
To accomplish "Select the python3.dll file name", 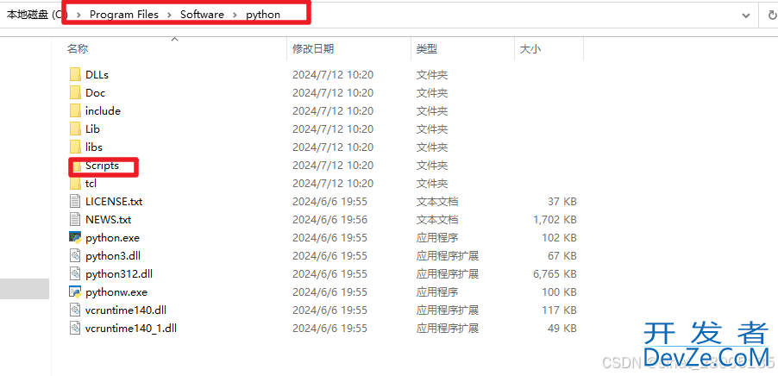I will [x=113, y=256].
